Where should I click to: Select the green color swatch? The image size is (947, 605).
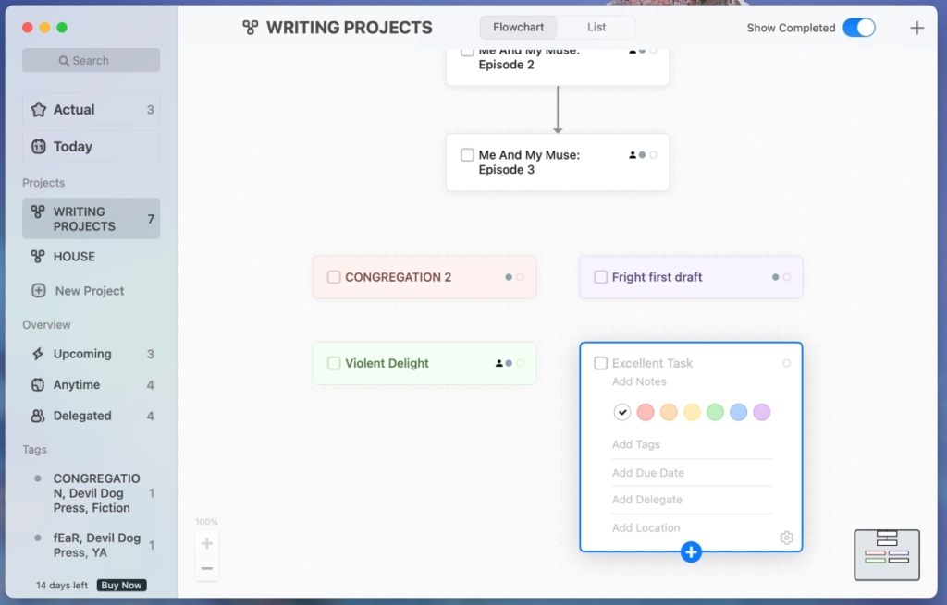pos(715,412)
